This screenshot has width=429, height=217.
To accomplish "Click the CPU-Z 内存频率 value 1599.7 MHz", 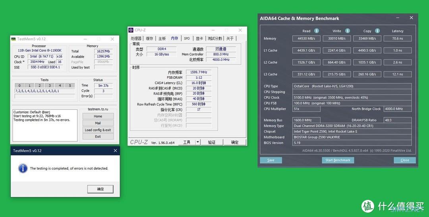I will 199,72.
